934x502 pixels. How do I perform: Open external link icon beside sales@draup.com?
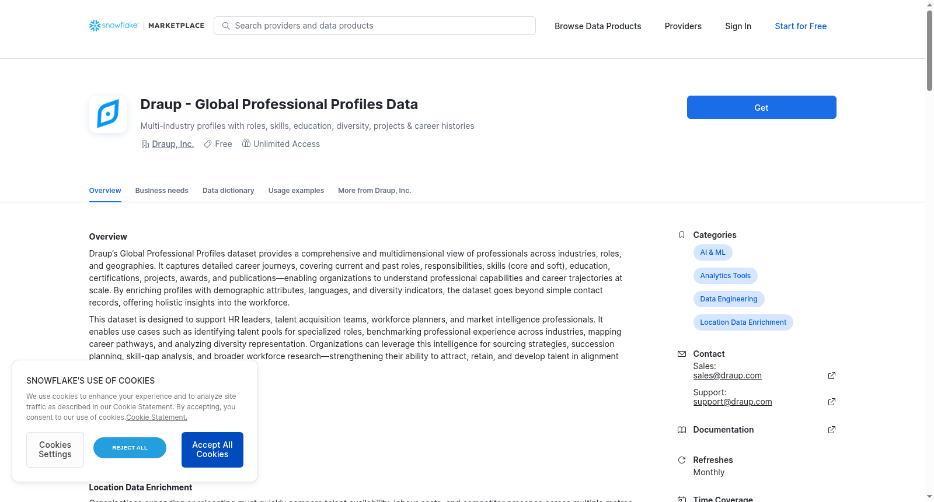coord(832,375)
